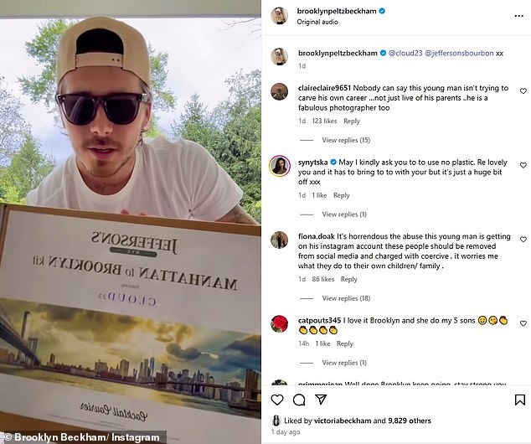Image resolution: width=531 pixels, height=444 pixels.
Task: Like catpouts345's comment heart
Action: coord(523,323)
